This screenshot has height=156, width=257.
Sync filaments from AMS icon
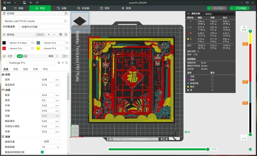(61, 35)
